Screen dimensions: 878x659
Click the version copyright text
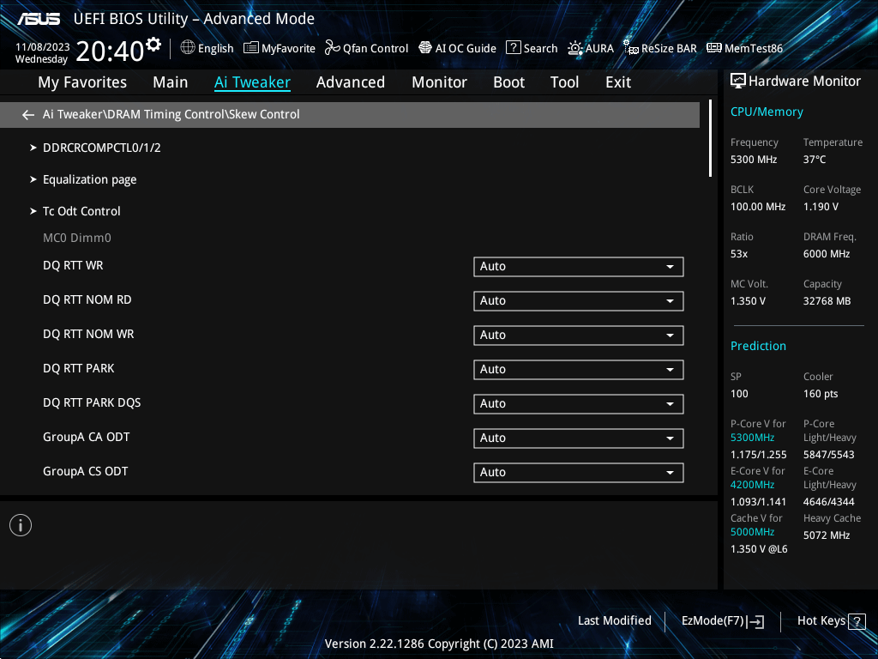pos(439,644)
